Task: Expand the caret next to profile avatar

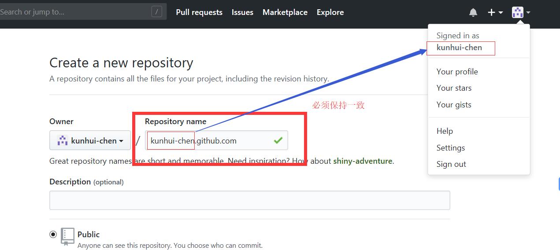Action: pyautogui.click(x=528, y=12)
